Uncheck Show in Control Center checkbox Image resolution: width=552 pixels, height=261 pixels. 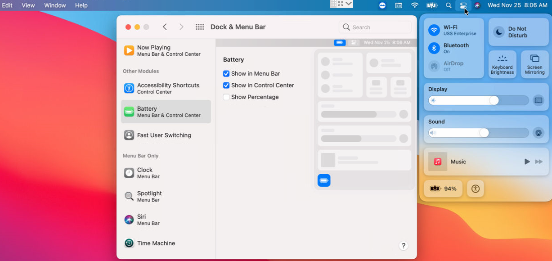(226, 85)
